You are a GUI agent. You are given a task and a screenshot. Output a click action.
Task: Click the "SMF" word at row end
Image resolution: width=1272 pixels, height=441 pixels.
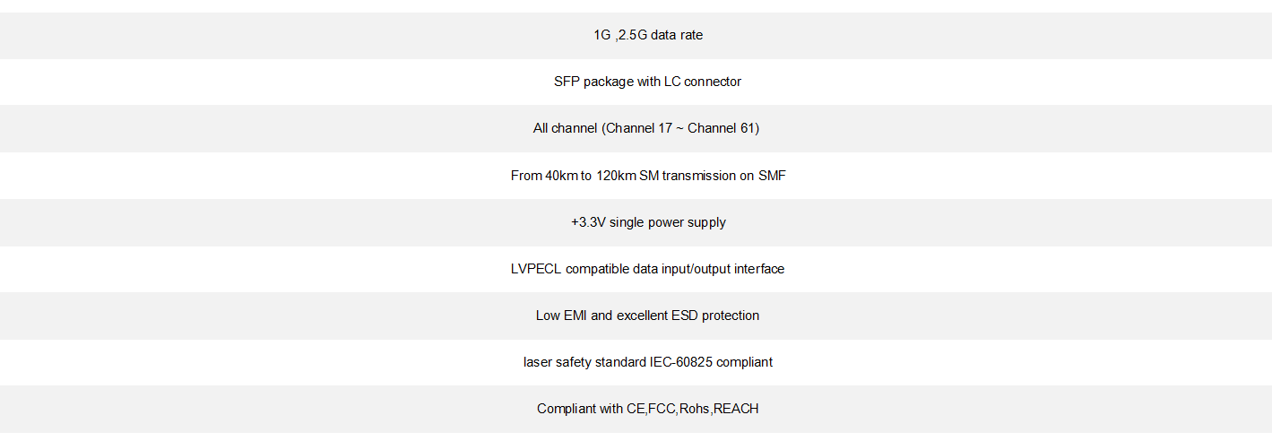coord(772,176)
